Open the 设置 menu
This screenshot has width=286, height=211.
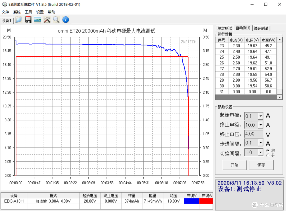40,12
